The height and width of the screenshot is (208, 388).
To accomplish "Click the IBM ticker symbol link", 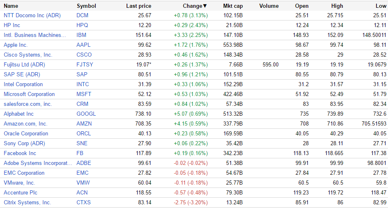I will click(x=81, y=35).
